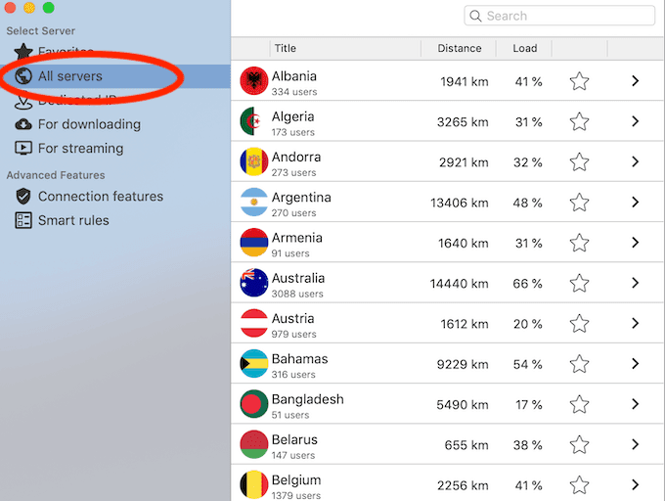Select the Armenia server row title
The width and height of the screenshot is (665, 501).
(x=296, y=238)
